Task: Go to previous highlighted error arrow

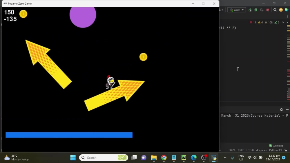Action: point(283,22)
